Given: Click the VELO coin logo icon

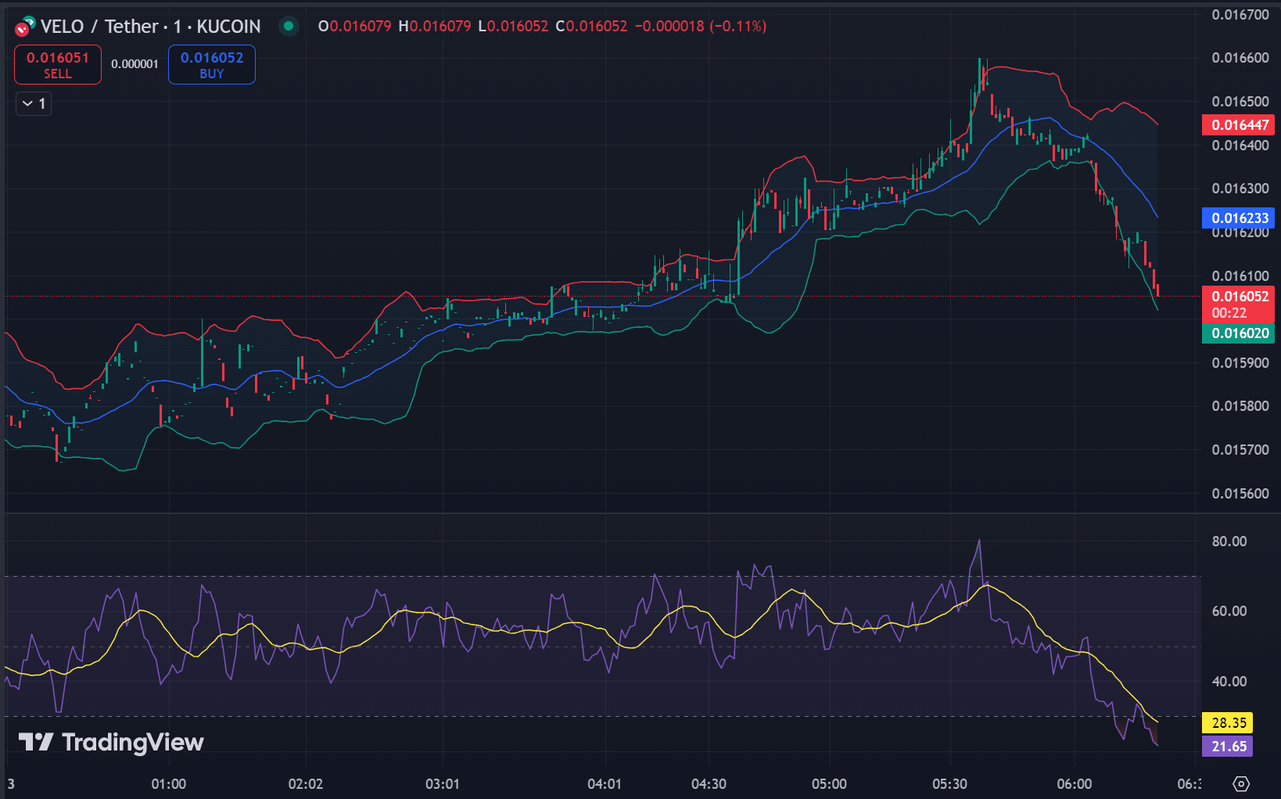Looking at the screenshot, I should point(24,27).
